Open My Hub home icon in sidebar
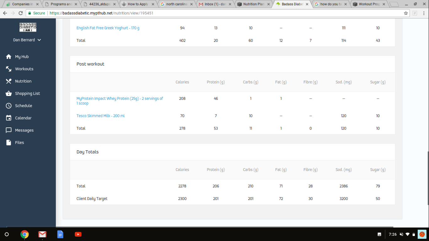 click(9, 56)
